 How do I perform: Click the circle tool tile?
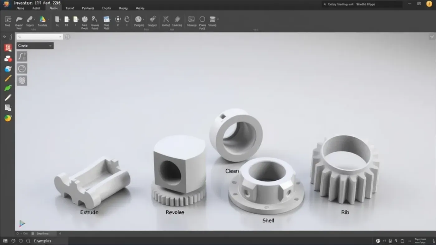22,68
